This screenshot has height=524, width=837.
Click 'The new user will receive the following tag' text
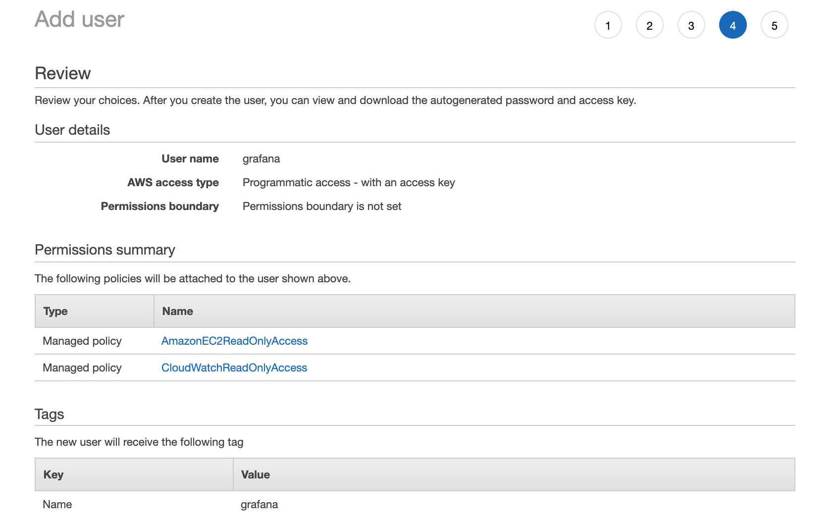pos(139,442)
